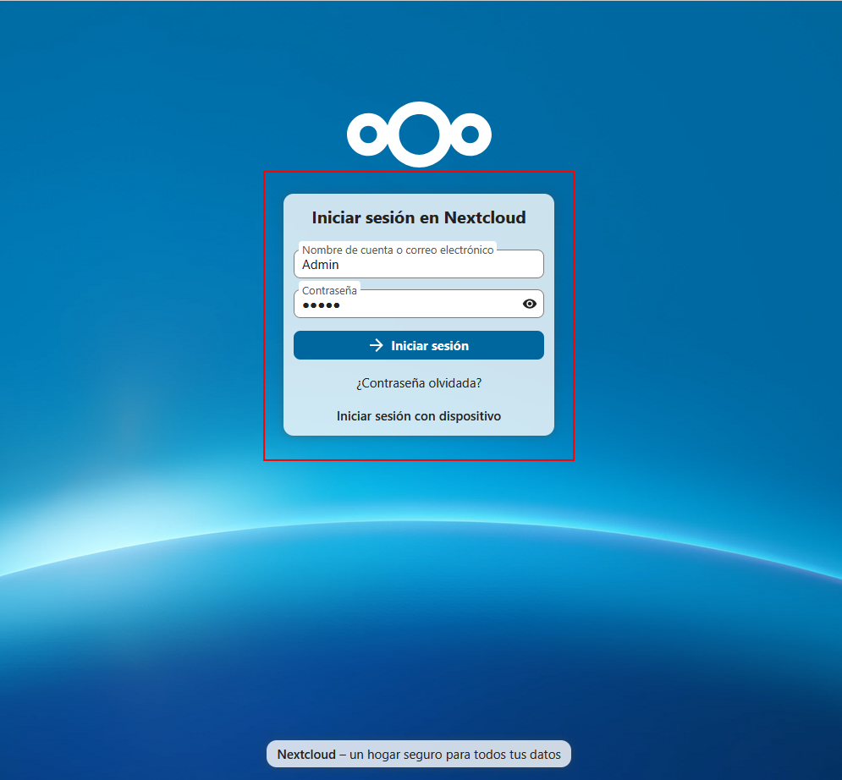Show the password with the eye icon
Screen dimensions: 842x780
tap(530, 304)
